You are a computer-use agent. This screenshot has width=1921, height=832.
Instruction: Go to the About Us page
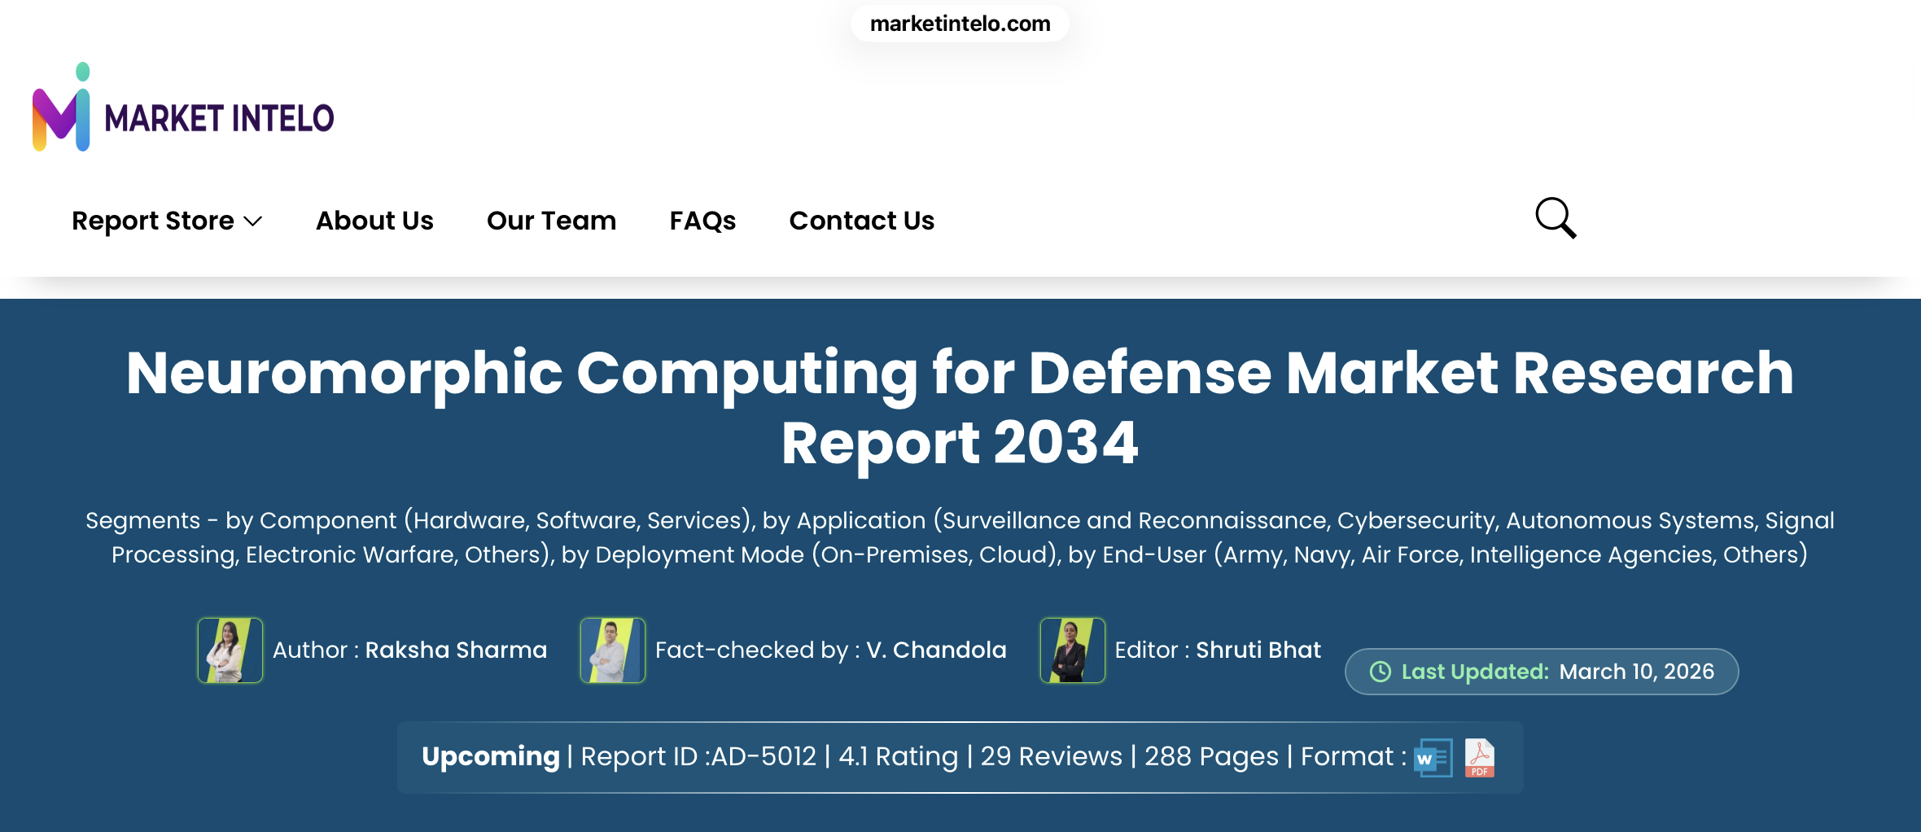(374, 221)
